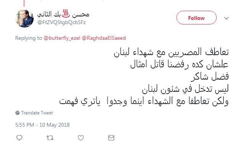
Task: Open the display name محسن بك الثاني
Action: pos(63,14)
